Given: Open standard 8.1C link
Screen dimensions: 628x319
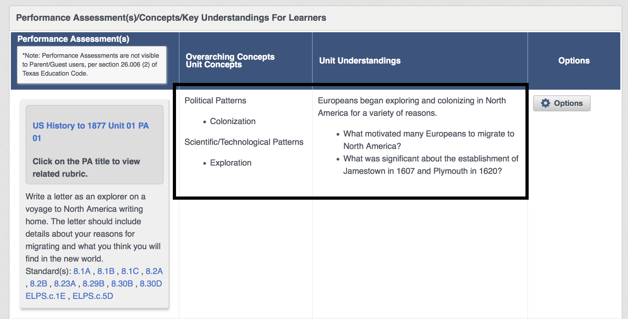Looking at the screenshot, I should (x=130, y=271).
